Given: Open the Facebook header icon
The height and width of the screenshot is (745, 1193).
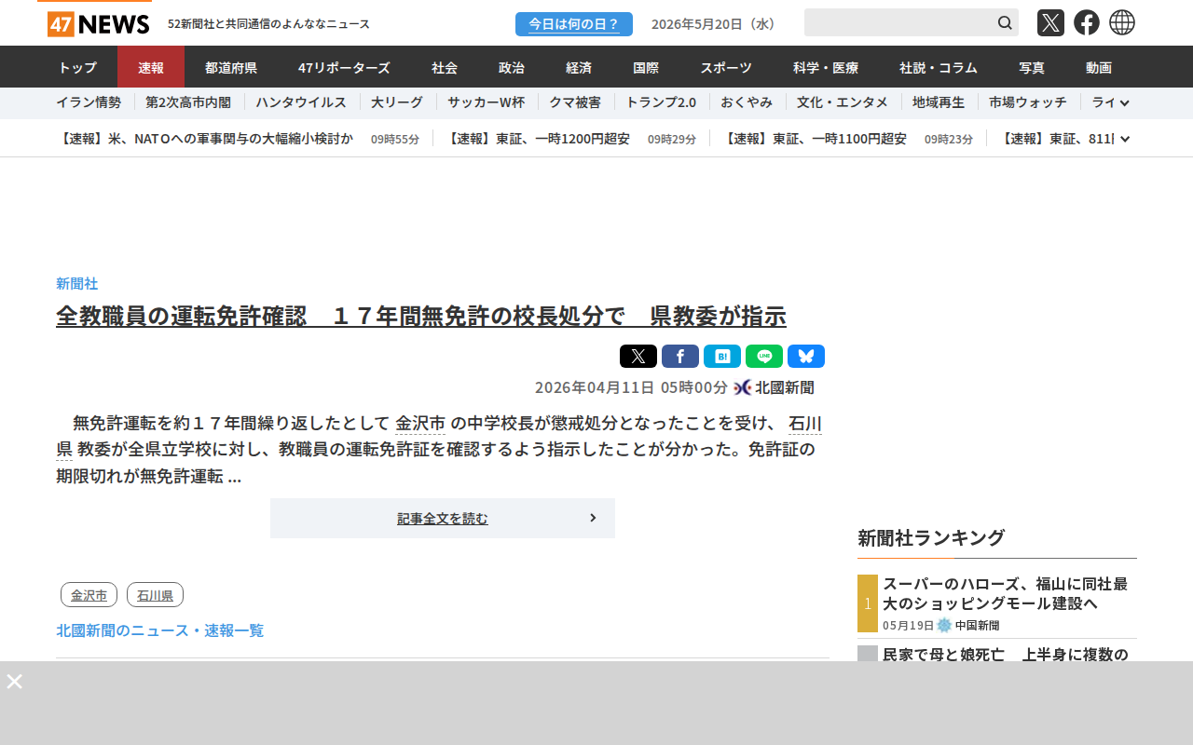Looking at the screenshot, I should point(1087,22).
